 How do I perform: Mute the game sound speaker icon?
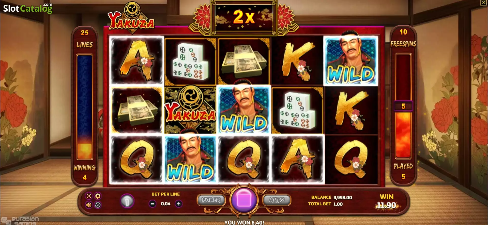point(89,205)
